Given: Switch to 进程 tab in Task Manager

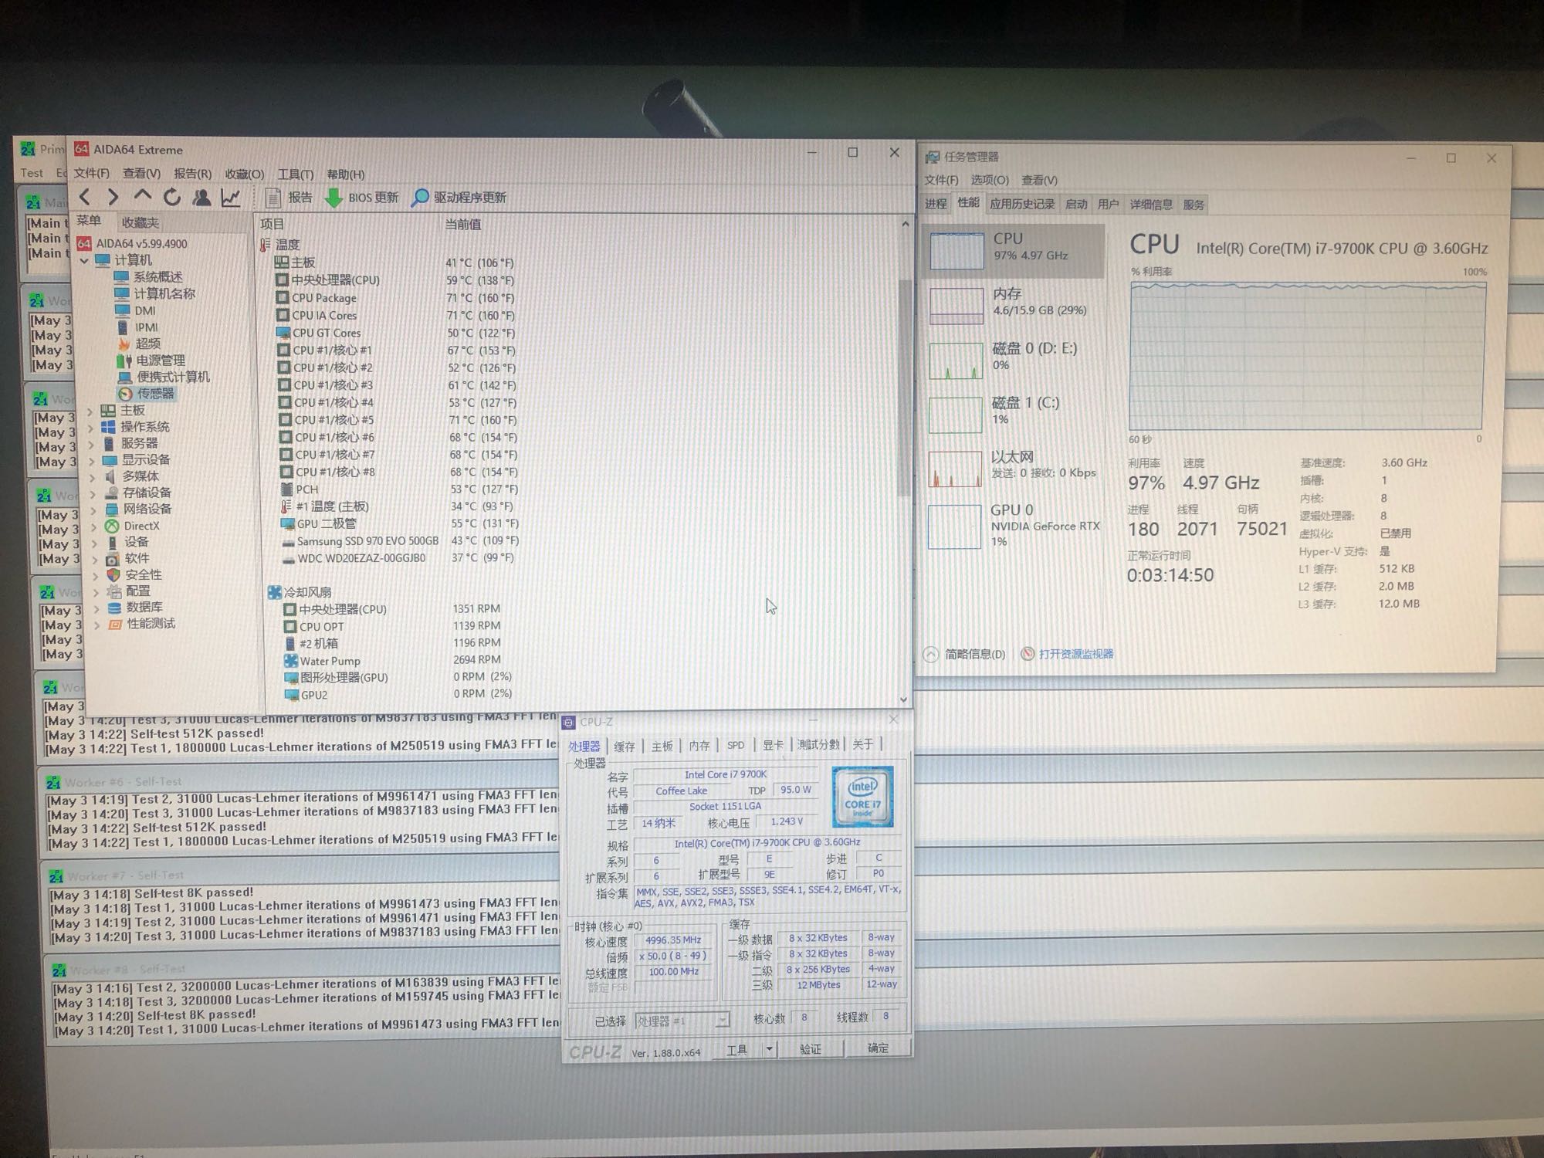Looking at the screenshot, I should click(936, 204).
